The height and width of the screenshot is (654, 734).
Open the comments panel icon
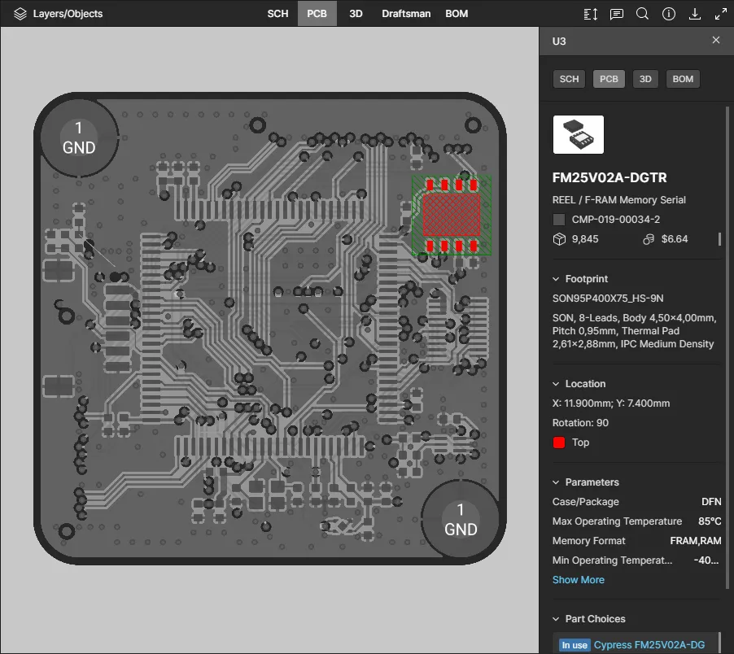click(x=617, y=14)
